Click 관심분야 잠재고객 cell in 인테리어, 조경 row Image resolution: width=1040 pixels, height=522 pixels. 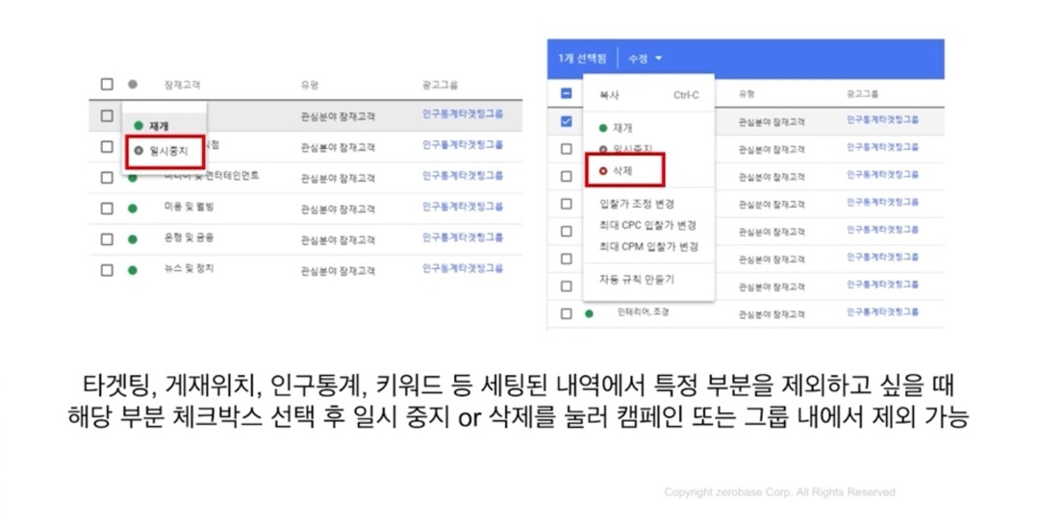pyautogui.click(x=772, y=314)
